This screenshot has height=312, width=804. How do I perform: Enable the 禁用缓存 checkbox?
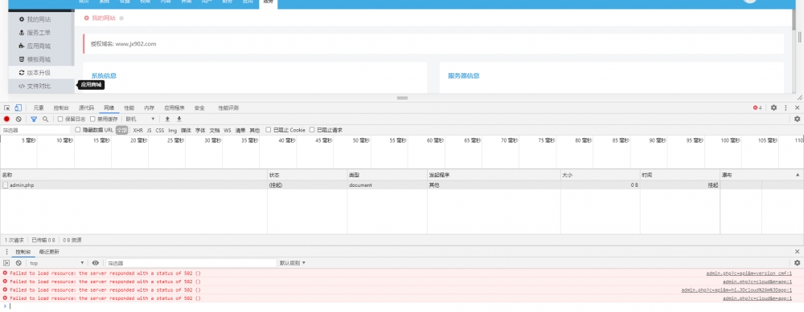(x=92, y=119)
